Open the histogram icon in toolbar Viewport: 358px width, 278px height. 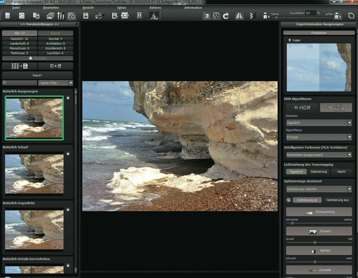[154, 16]
